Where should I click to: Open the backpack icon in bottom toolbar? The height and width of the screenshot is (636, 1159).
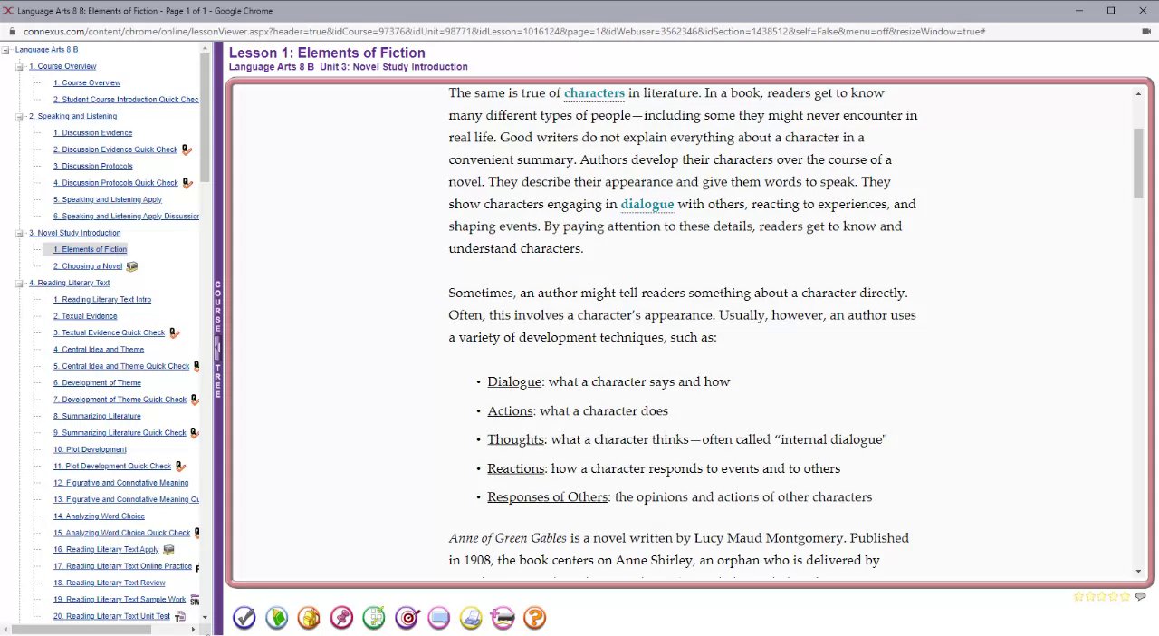(309, 618)
